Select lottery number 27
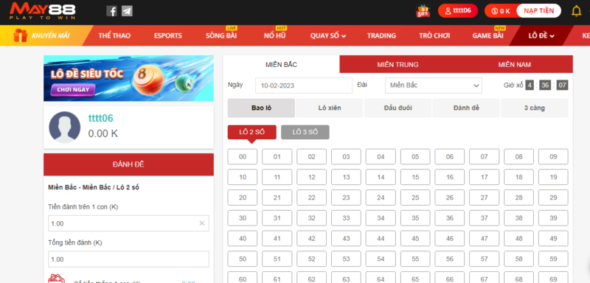The width and height of the screenshot is (590, 283). (484, 198)
